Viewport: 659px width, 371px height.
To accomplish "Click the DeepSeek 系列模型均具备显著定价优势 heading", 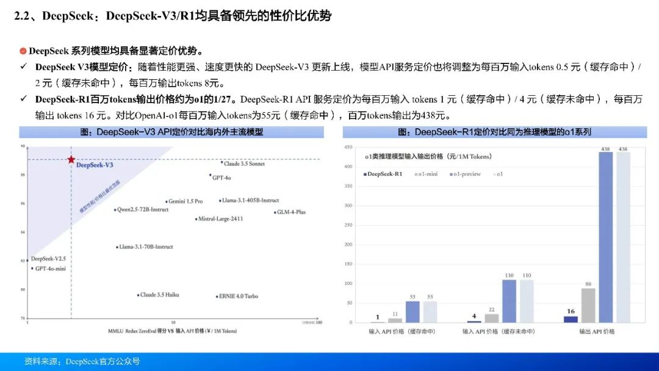I will [117, 51].
